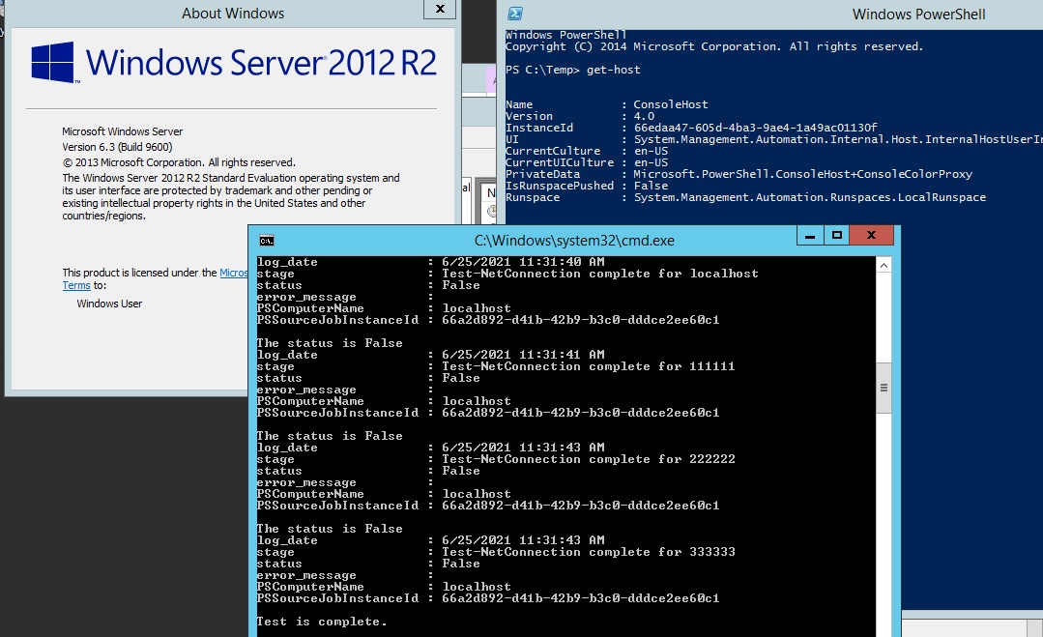1043x637 pixels.
Task: Click the "Test is complete." line
Action: click(x=322, y=621)
